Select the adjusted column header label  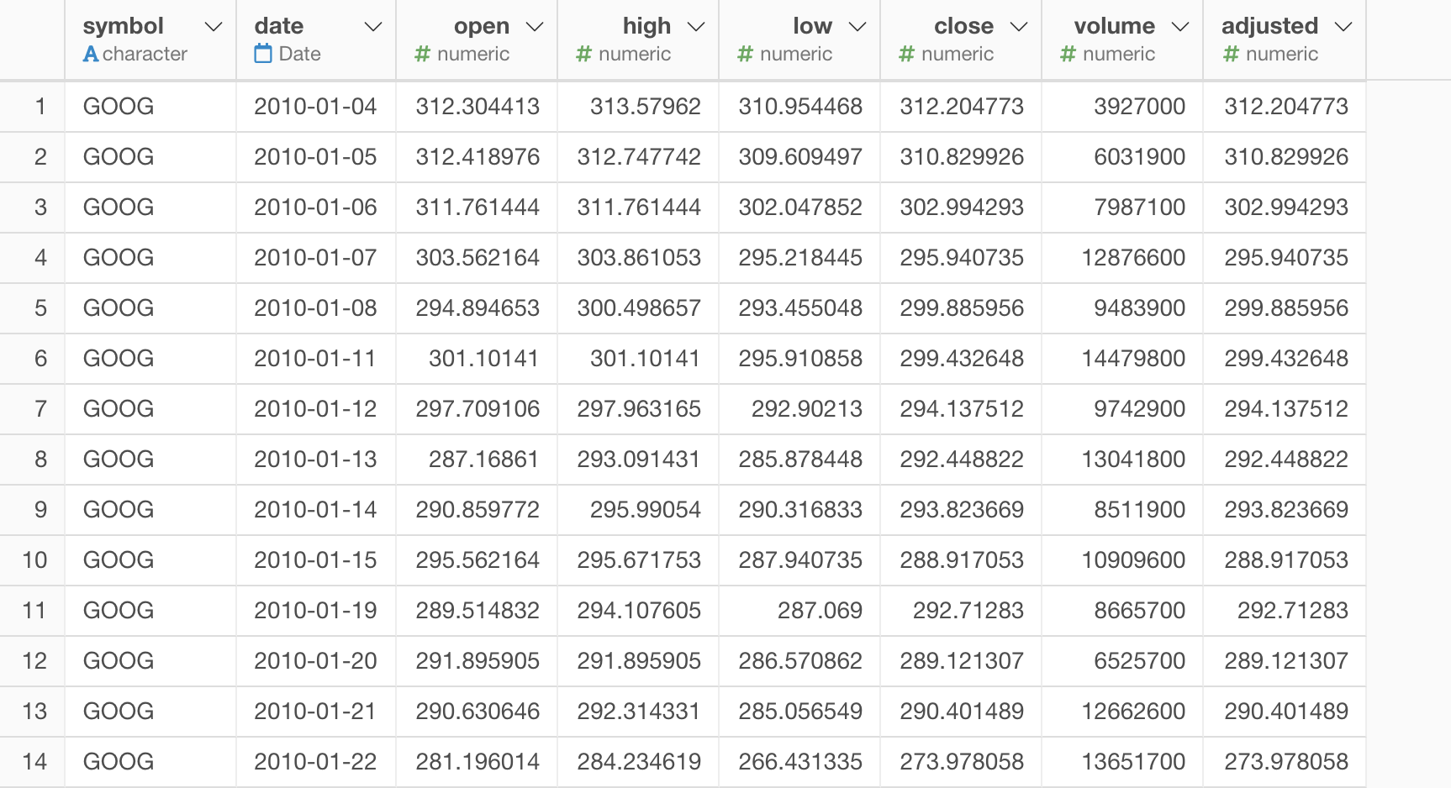[x=1269, y=26]
